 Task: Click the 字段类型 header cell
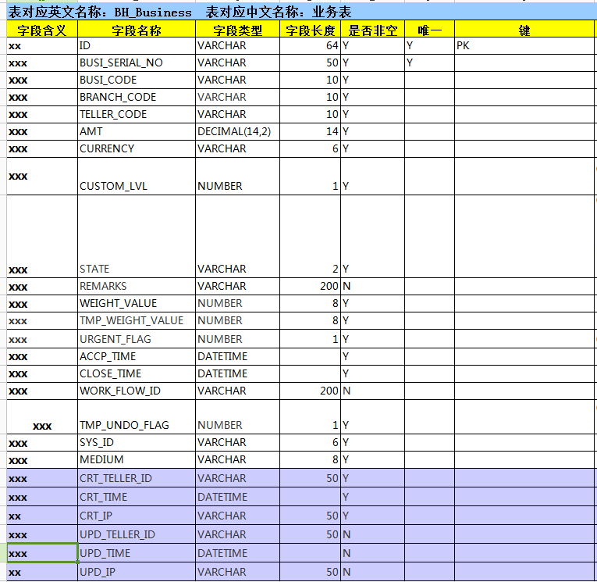[237, 30]
